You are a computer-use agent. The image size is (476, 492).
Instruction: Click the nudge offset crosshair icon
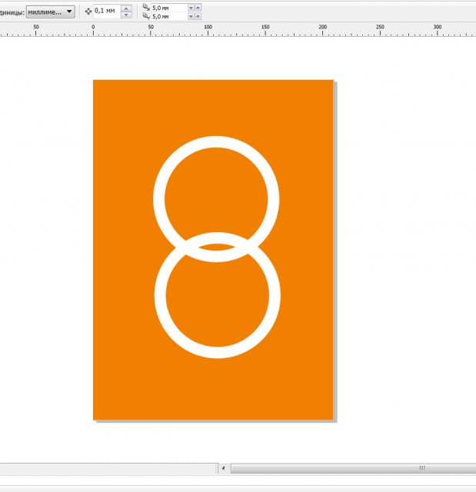click(x=88, y=12)
